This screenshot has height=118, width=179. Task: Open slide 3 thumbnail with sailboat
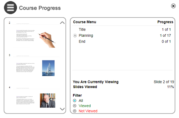(36, 68)
